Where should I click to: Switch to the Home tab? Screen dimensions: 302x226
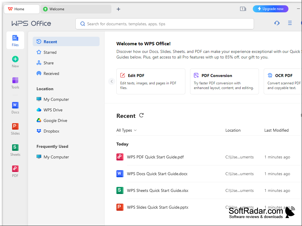(x=22, y=9)
